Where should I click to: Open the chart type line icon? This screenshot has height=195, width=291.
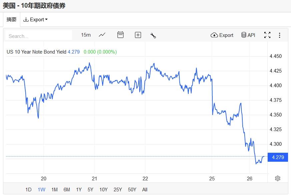(102, 35)
